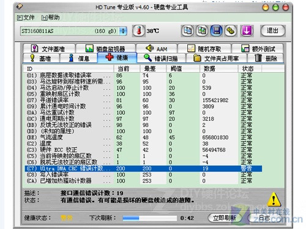Screen dimensions: 306x229
Task: Select the (05) 重映射扇区计数 row
Action: (x=143, y=94)
